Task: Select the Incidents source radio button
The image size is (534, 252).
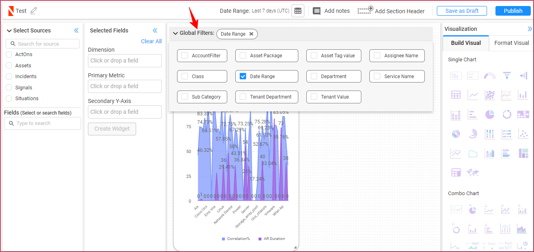Action: (x=9, y=77)
